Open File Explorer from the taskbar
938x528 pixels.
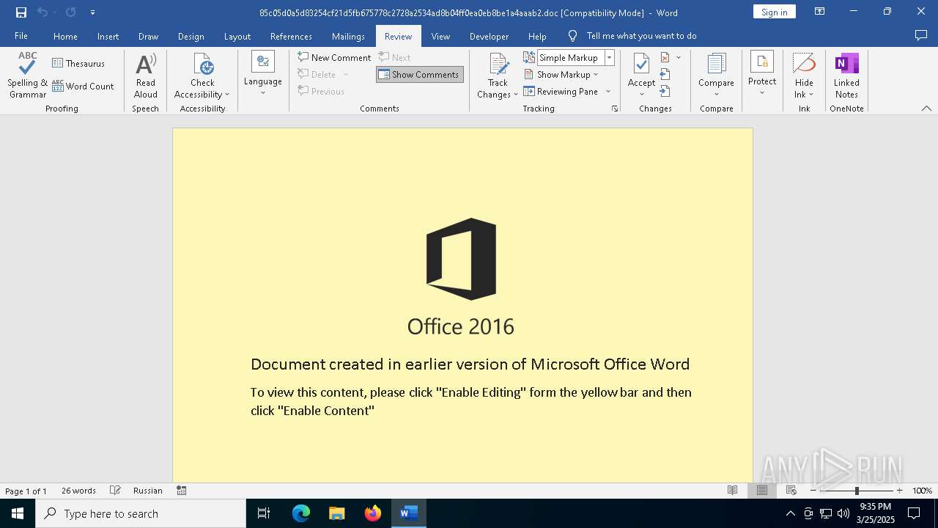(x=337, y=513)
